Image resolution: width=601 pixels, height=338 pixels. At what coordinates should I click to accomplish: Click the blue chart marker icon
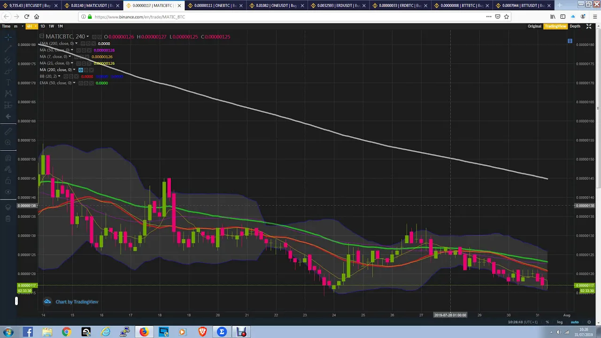point(570,41)
